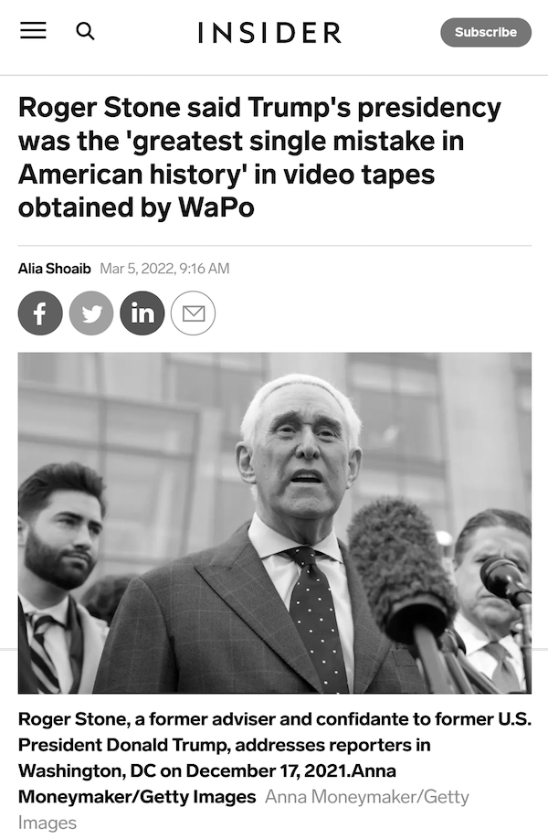Click the Roger Stone article headline

coord(259,157)
